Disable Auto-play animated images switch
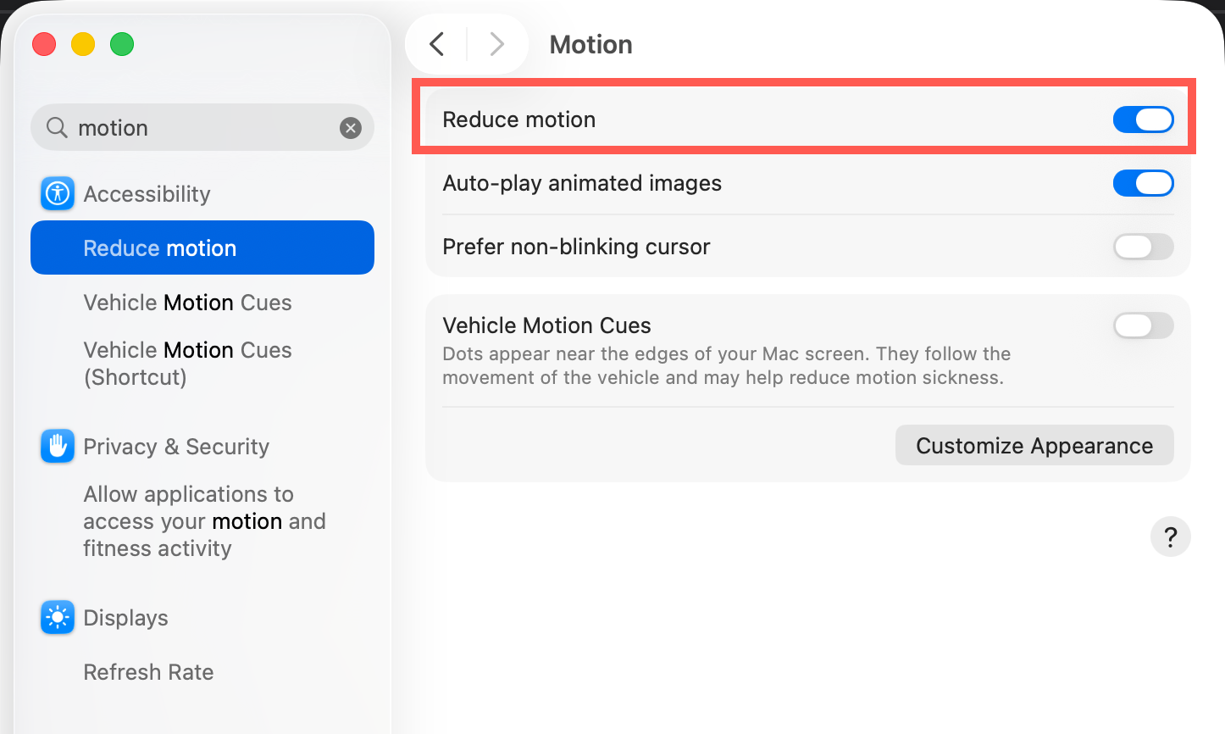Image resolution: width=1225 pixels, height=734 pixels. [1144, 183]
